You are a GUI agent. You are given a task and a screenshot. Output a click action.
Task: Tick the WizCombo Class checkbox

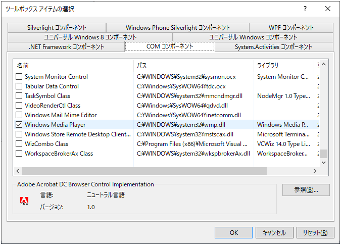(x=19, y=143)
